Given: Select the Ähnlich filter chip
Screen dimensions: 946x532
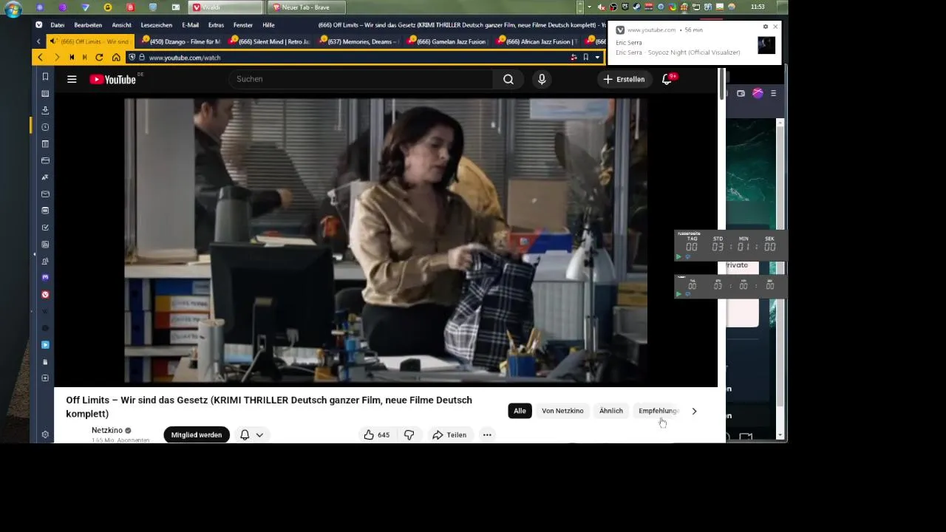Looking at the screenshot, I should click(611, 411).
